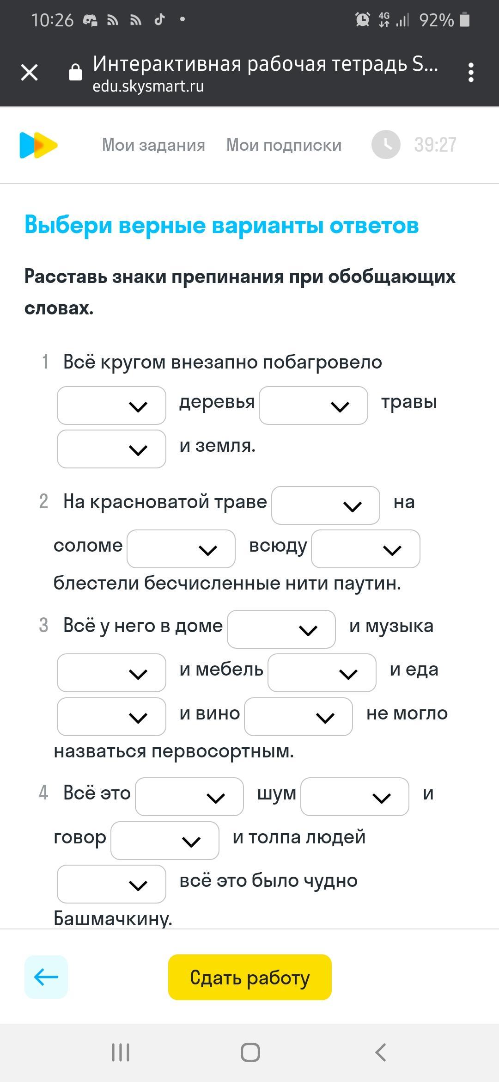The image size is (499, 1082).
Task: Go back with the blue arrow button
Action: point(46,977)
